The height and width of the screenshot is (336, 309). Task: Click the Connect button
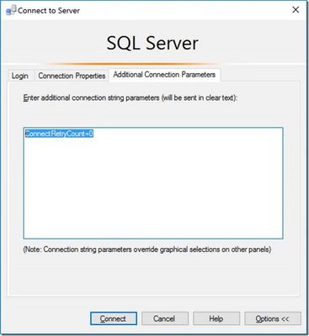pos(114,318)
